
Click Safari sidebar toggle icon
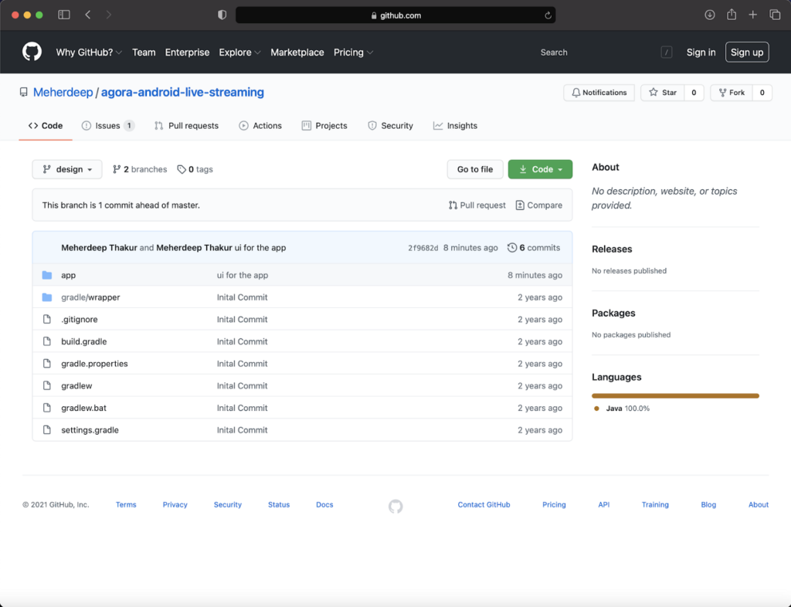(x=64, y=15)
